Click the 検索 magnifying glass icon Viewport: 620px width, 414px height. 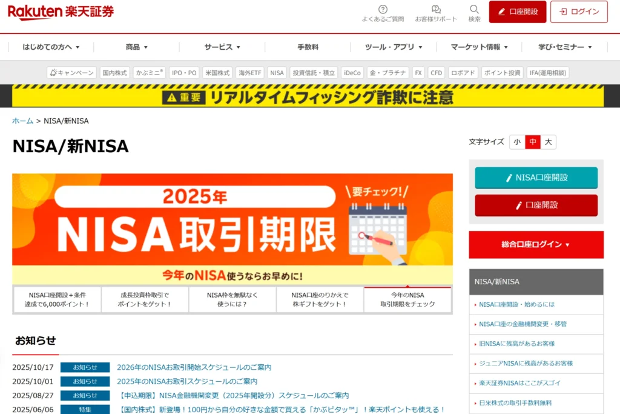[474, 9]
